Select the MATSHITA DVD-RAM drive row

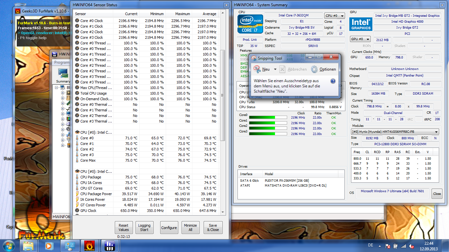pyautogui.click(x=291, y=186)
